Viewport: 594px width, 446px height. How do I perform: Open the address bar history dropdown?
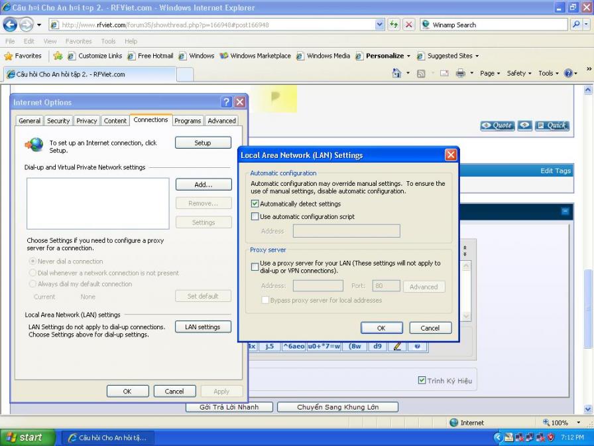coord(380,25)
